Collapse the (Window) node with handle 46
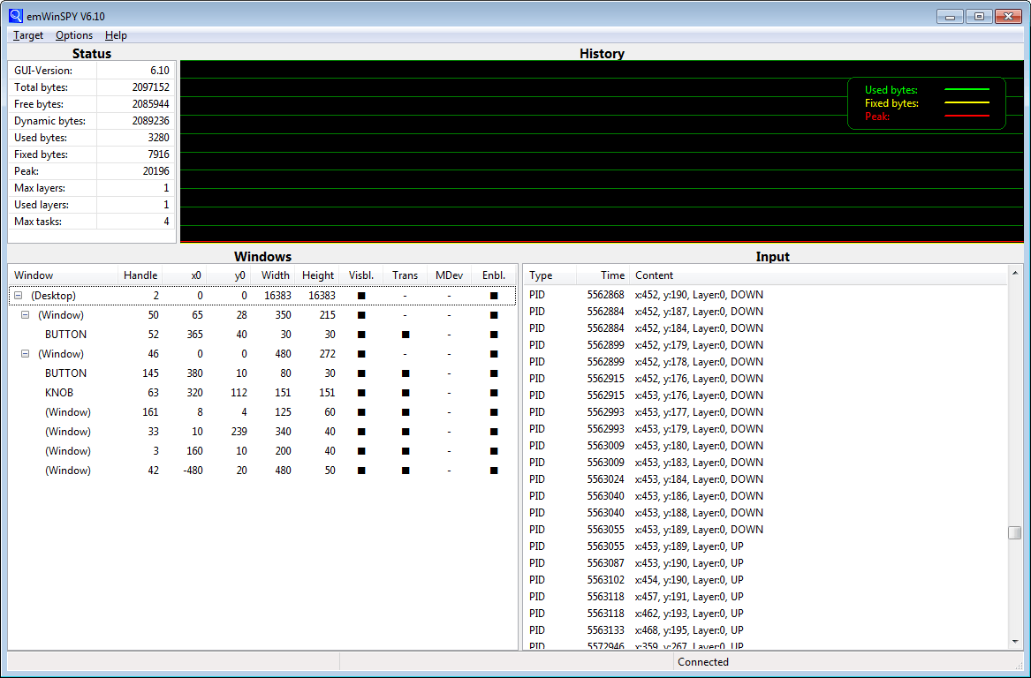Screen dimensions: 1031x678 (25, 353)
